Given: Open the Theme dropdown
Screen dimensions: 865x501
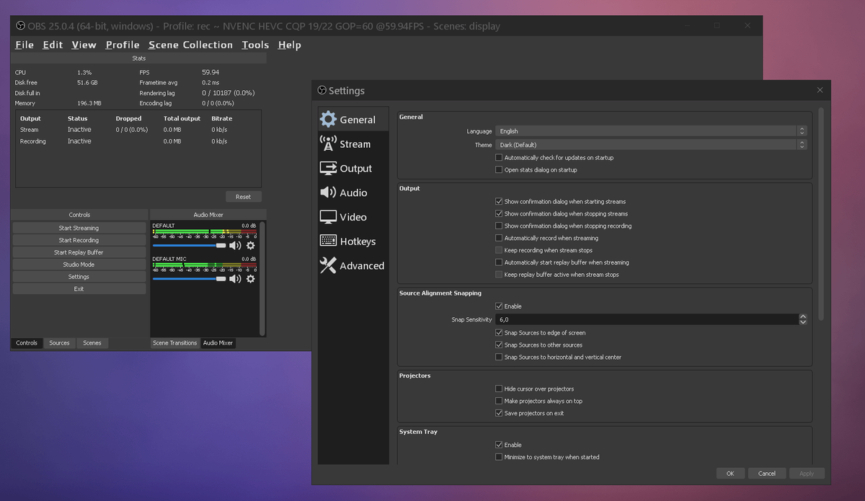Looking at the screenshot, I should point(652,145).
